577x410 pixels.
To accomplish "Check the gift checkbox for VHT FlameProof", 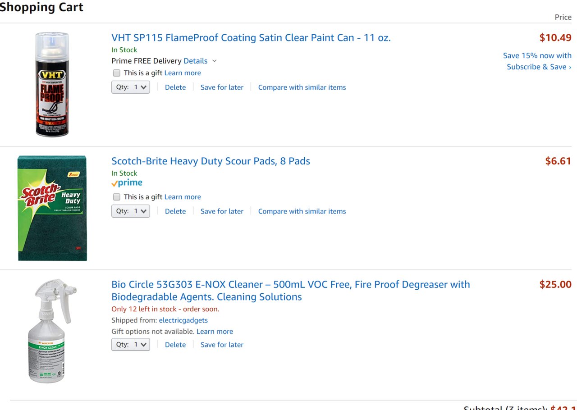I will (x=117, y=73).
